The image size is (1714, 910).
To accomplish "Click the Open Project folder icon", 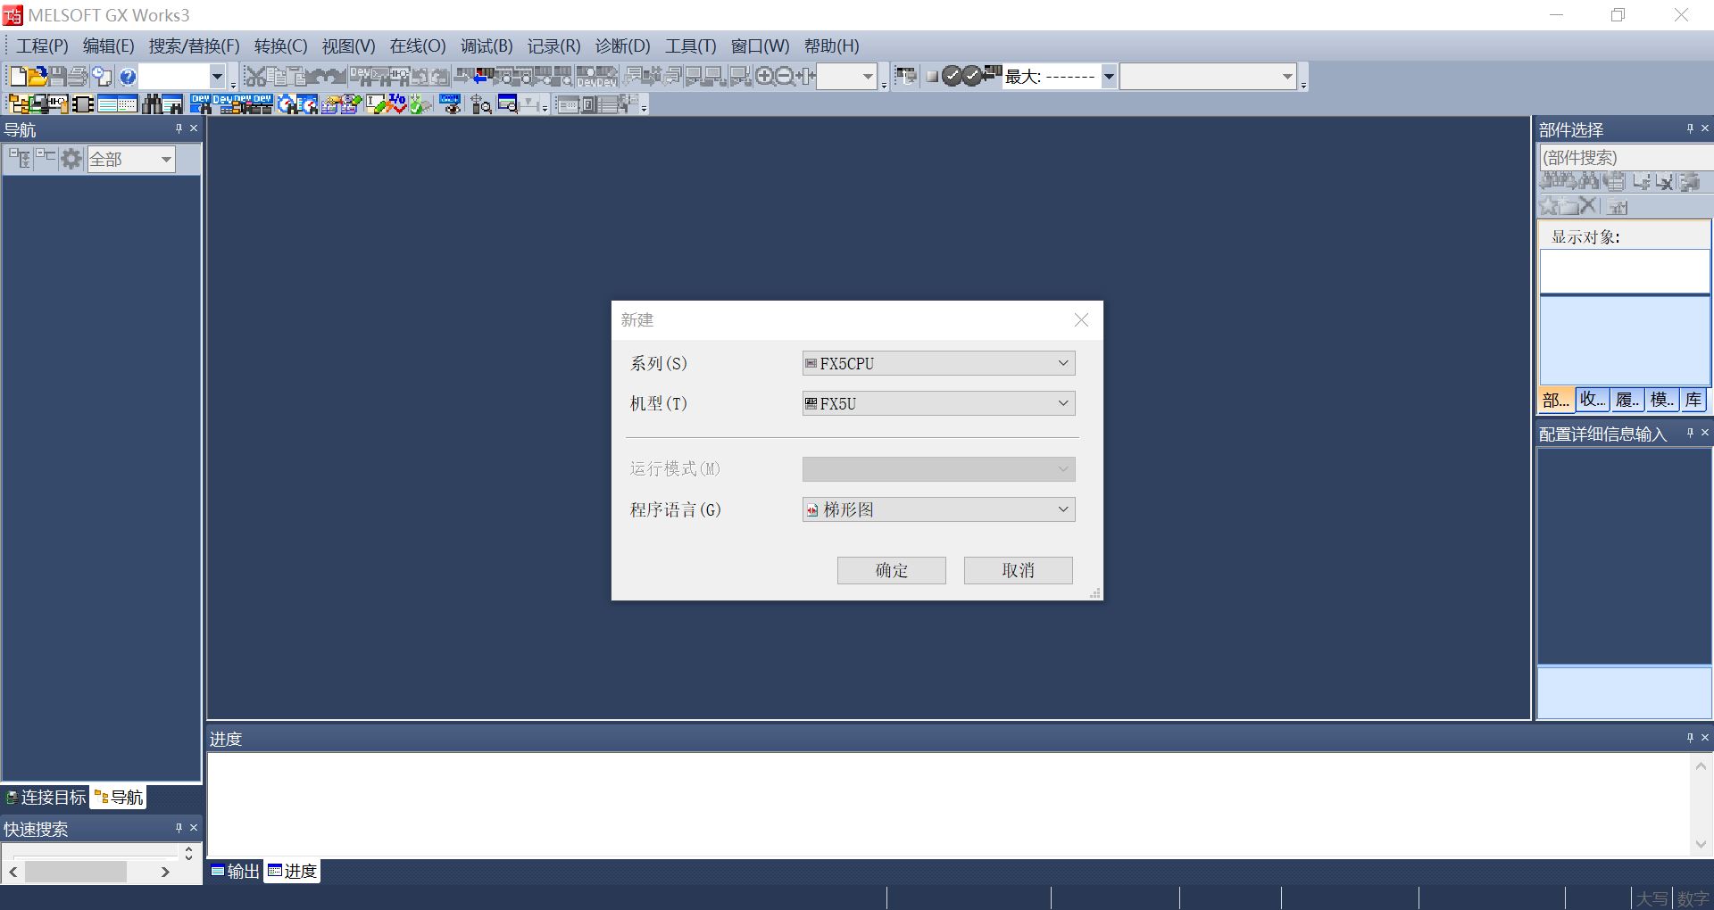I will [37, 77].
